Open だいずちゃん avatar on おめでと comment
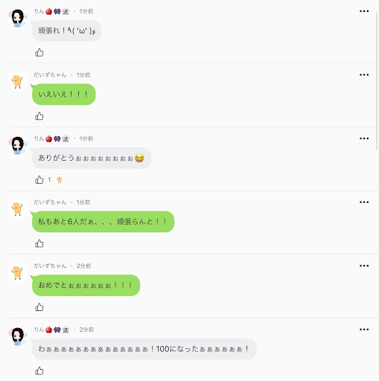Viewport: 379px width, 381px height. 17,272
